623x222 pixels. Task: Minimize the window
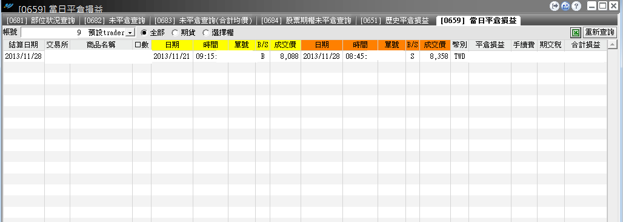(592, 5)
